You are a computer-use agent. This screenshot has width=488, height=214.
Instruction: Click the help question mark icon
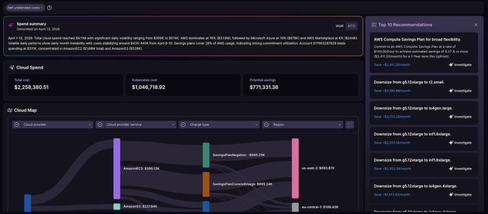(x=49, y=8)
